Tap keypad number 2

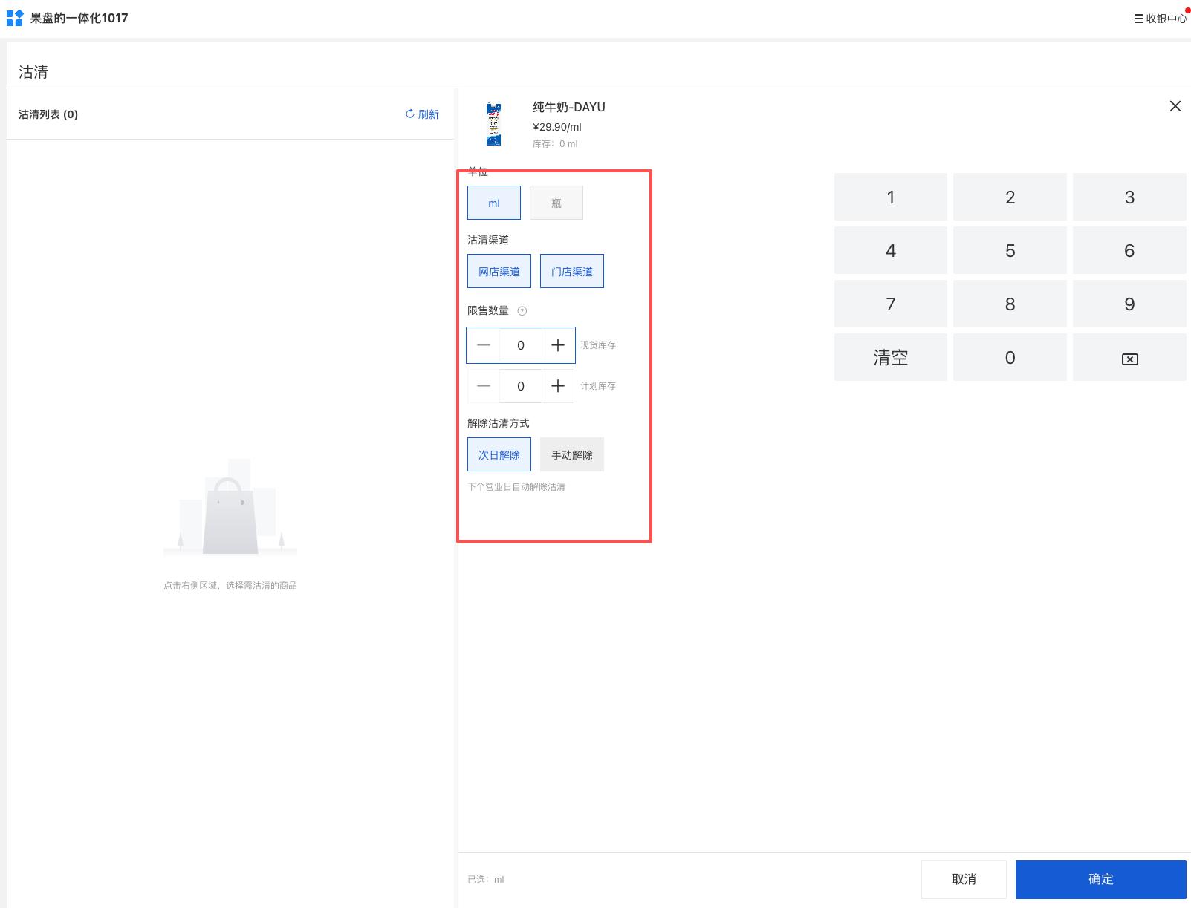click(1010, 197)
